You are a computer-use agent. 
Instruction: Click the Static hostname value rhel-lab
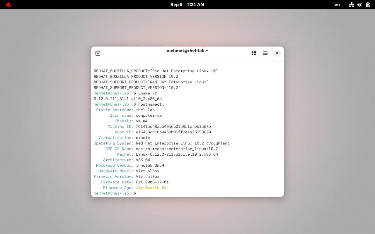(x=145, y=110)
